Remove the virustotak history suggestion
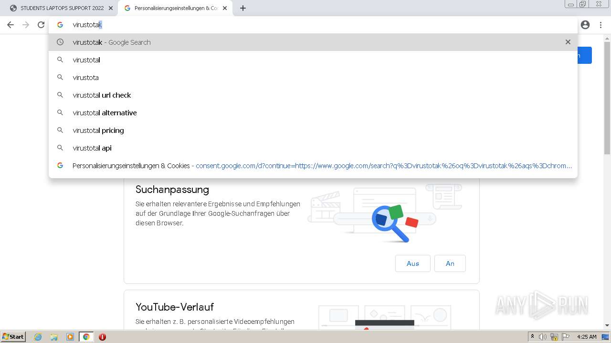The image size is (611, 343). point(568,42)
